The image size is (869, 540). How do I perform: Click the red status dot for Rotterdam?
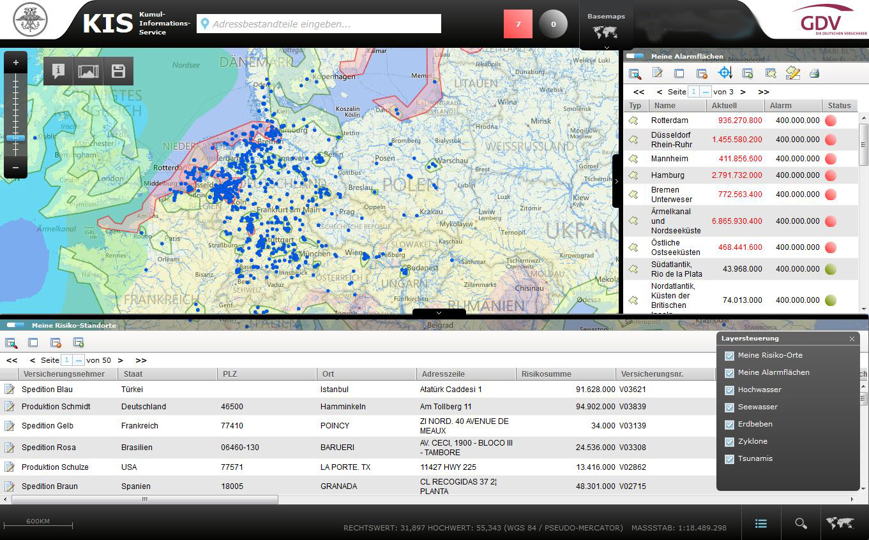831,120
